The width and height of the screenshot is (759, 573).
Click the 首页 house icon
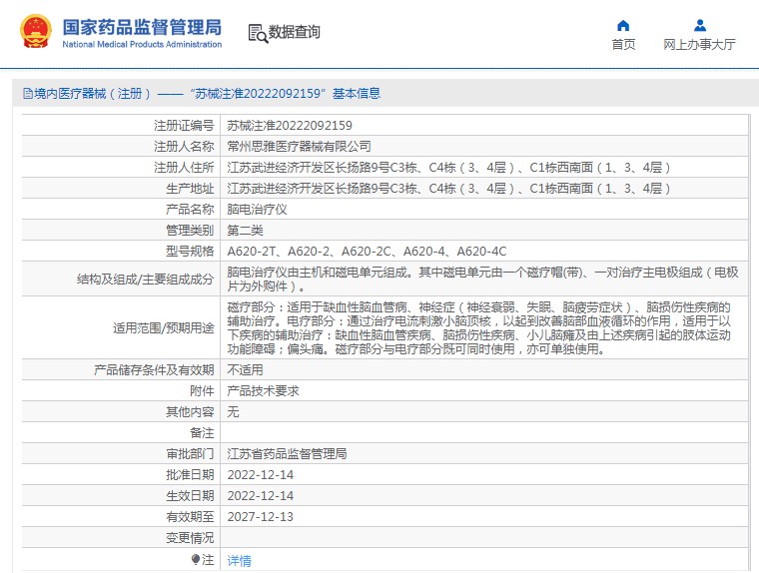[x=623, y=25]
